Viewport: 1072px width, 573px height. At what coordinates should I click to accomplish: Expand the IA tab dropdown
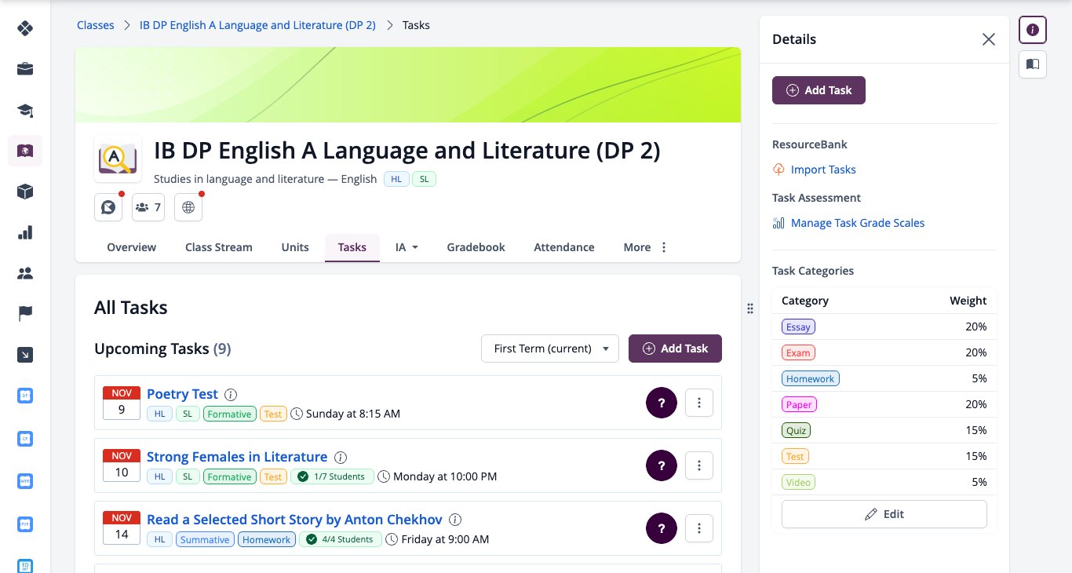coord(407,247)
